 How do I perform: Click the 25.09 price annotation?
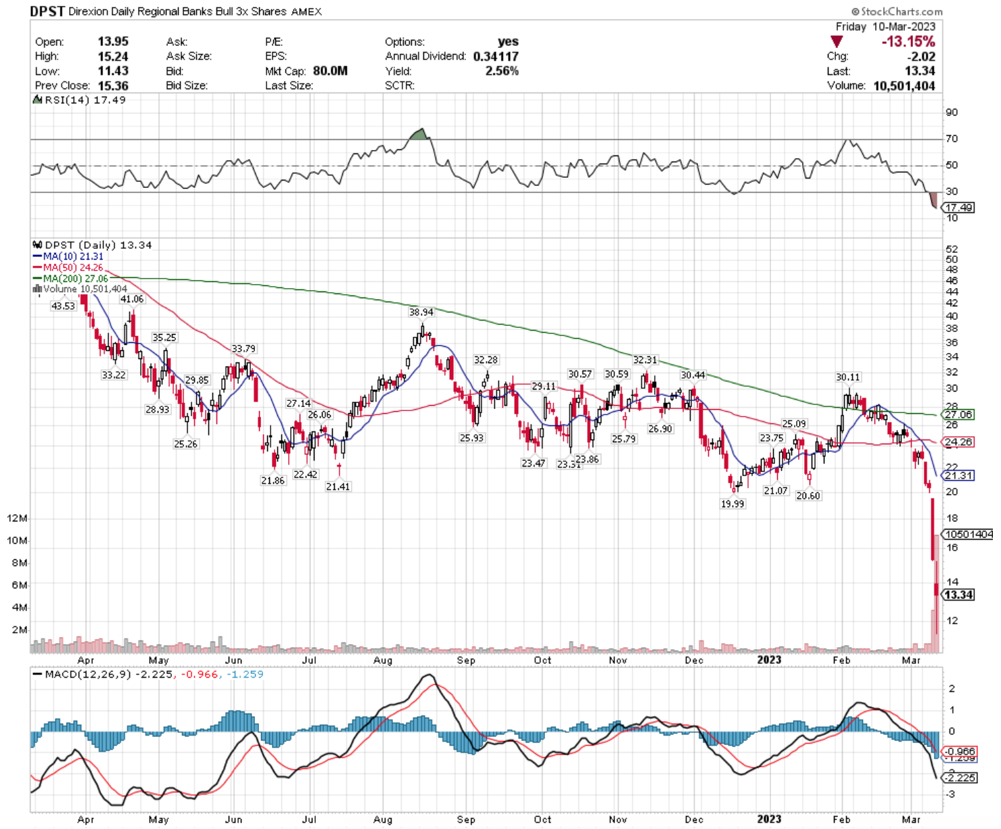(x=794, y=424)
